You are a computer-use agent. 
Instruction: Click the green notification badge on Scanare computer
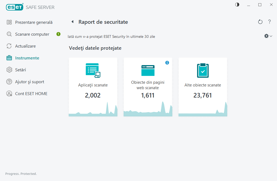coord(58,34)
